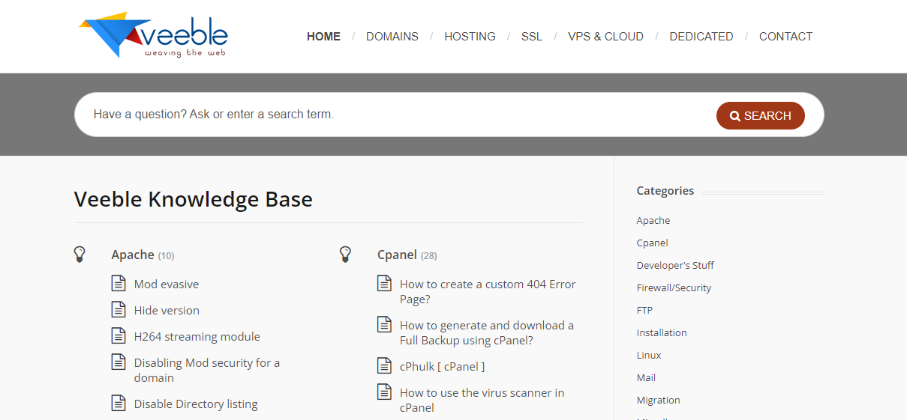Viewport: 907px width, 420px height.
Task: Select Developer's Stuff in the Categories sidebar
Action: point(675,266)
